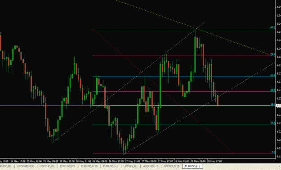This screenshot has height=170, width=281.
Task: Open the EURUSD,M15 chart tab
Action: click(89, 166)
